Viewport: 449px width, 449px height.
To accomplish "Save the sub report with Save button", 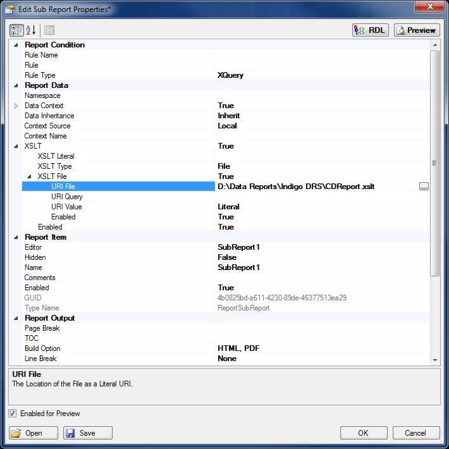I will [88, 433].
